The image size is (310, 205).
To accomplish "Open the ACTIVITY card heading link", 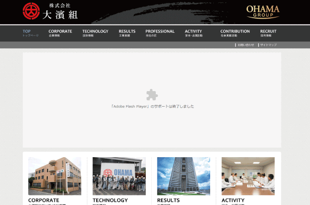I will pos(233,200).
